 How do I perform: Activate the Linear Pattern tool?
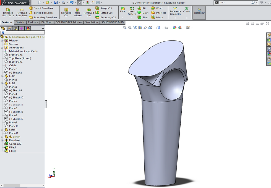[x=132, y=11]
